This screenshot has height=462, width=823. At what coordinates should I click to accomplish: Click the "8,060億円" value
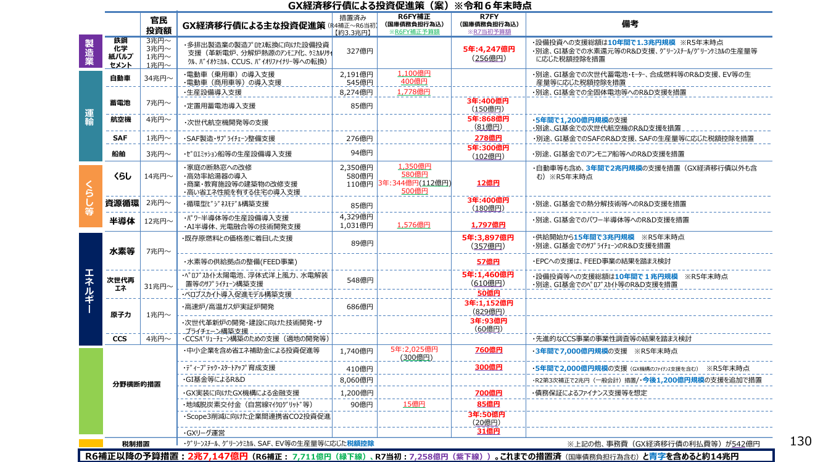pyautogui.click(x=357, y=380)
